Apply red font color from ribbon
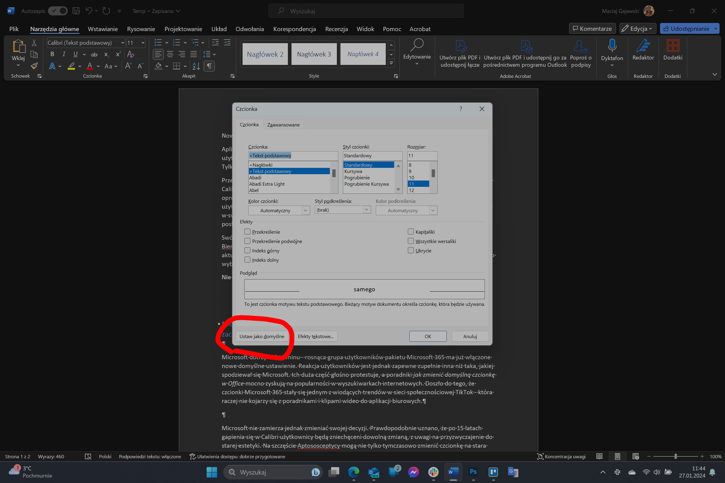The width and height of the screenshot is (725, 483). pos(90,66)
